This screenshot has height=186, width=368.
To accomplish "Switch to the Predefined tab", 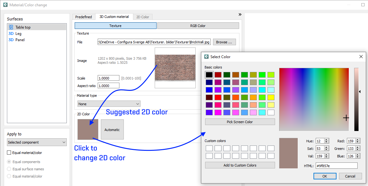I will pyautogui.click(x=83, y=17).
